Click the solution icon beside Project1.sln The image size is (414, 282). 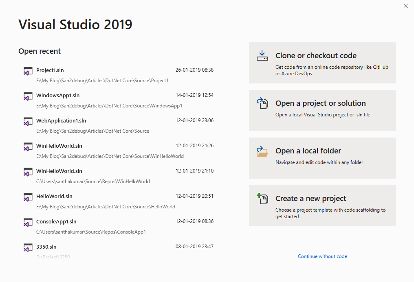tap(28, 71)
